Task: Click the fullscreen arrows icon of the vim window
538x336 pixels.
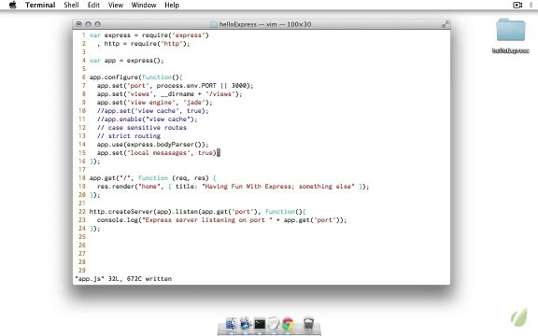Action: pos(445,24)
